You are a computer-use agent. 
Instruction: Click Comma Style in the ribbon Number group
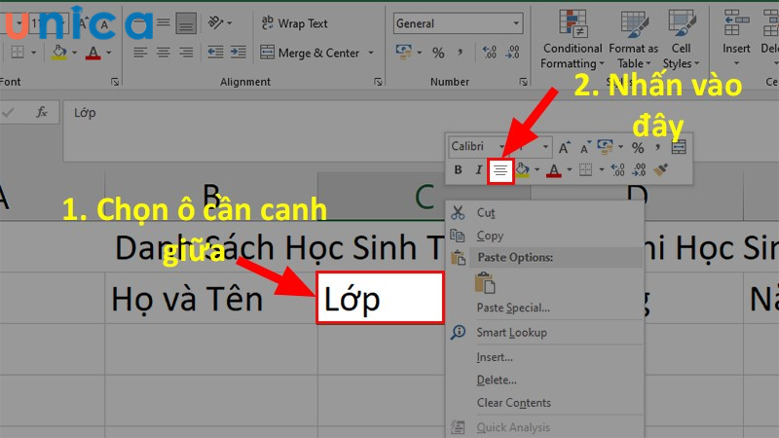coord(460,52)
